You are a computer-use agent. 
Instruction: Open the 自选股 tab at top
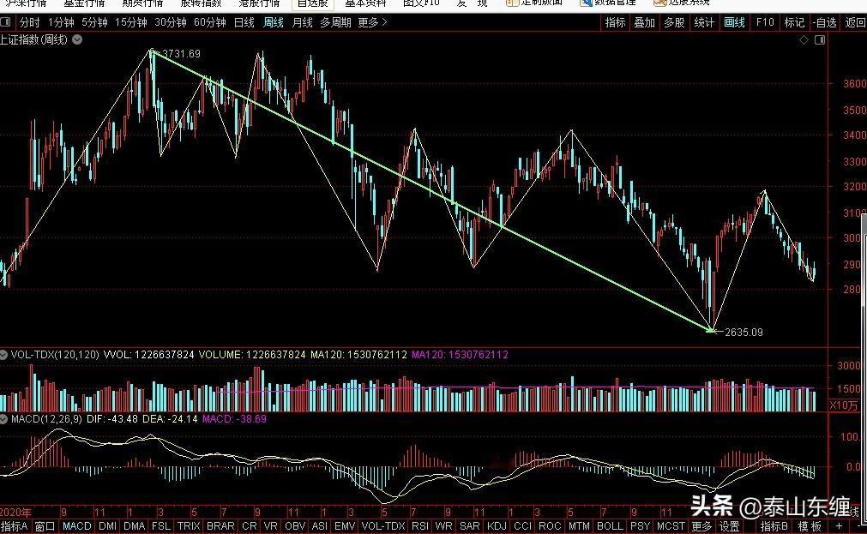point(313,3)
